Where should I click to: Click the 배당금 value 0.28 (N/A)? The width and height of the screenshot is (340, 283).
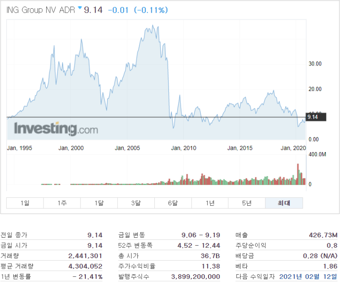click(x=320, y=256)
